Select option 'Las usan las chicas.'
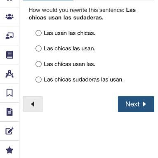The width and height of the screenshot is (158, 158). 38,33
